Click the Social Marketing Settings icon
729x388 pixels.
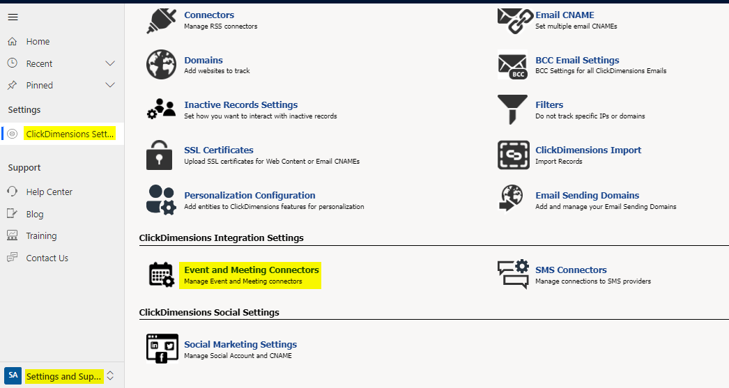162,348
